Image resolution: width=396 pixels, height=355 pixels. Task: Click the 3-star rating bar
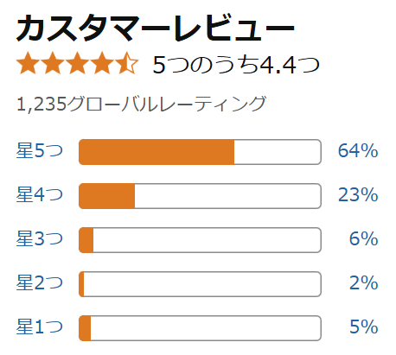tap(200, 240)
